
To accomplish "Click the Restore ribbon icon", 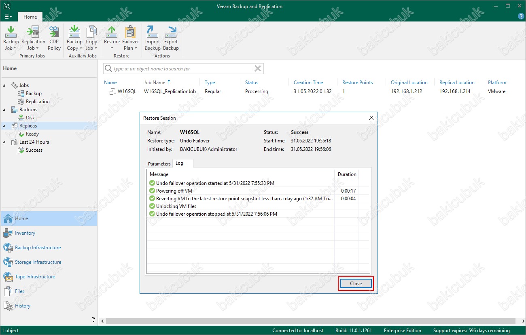I will point(112,38).
